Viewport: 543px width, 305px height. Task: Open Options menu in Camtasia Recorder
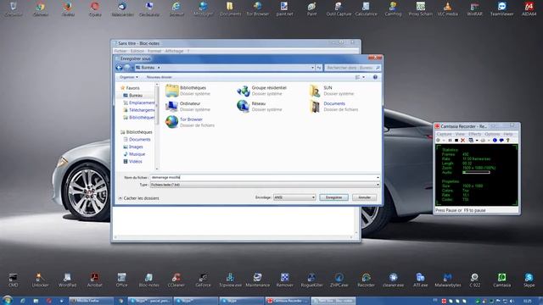492,134
